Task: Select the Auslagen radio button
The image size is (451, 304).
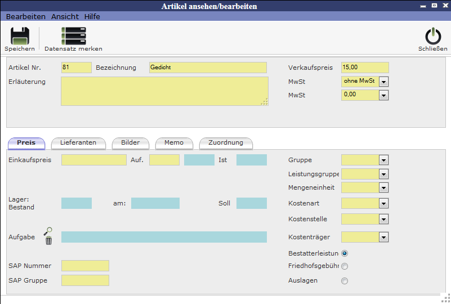Action: [x=345, y=280]
